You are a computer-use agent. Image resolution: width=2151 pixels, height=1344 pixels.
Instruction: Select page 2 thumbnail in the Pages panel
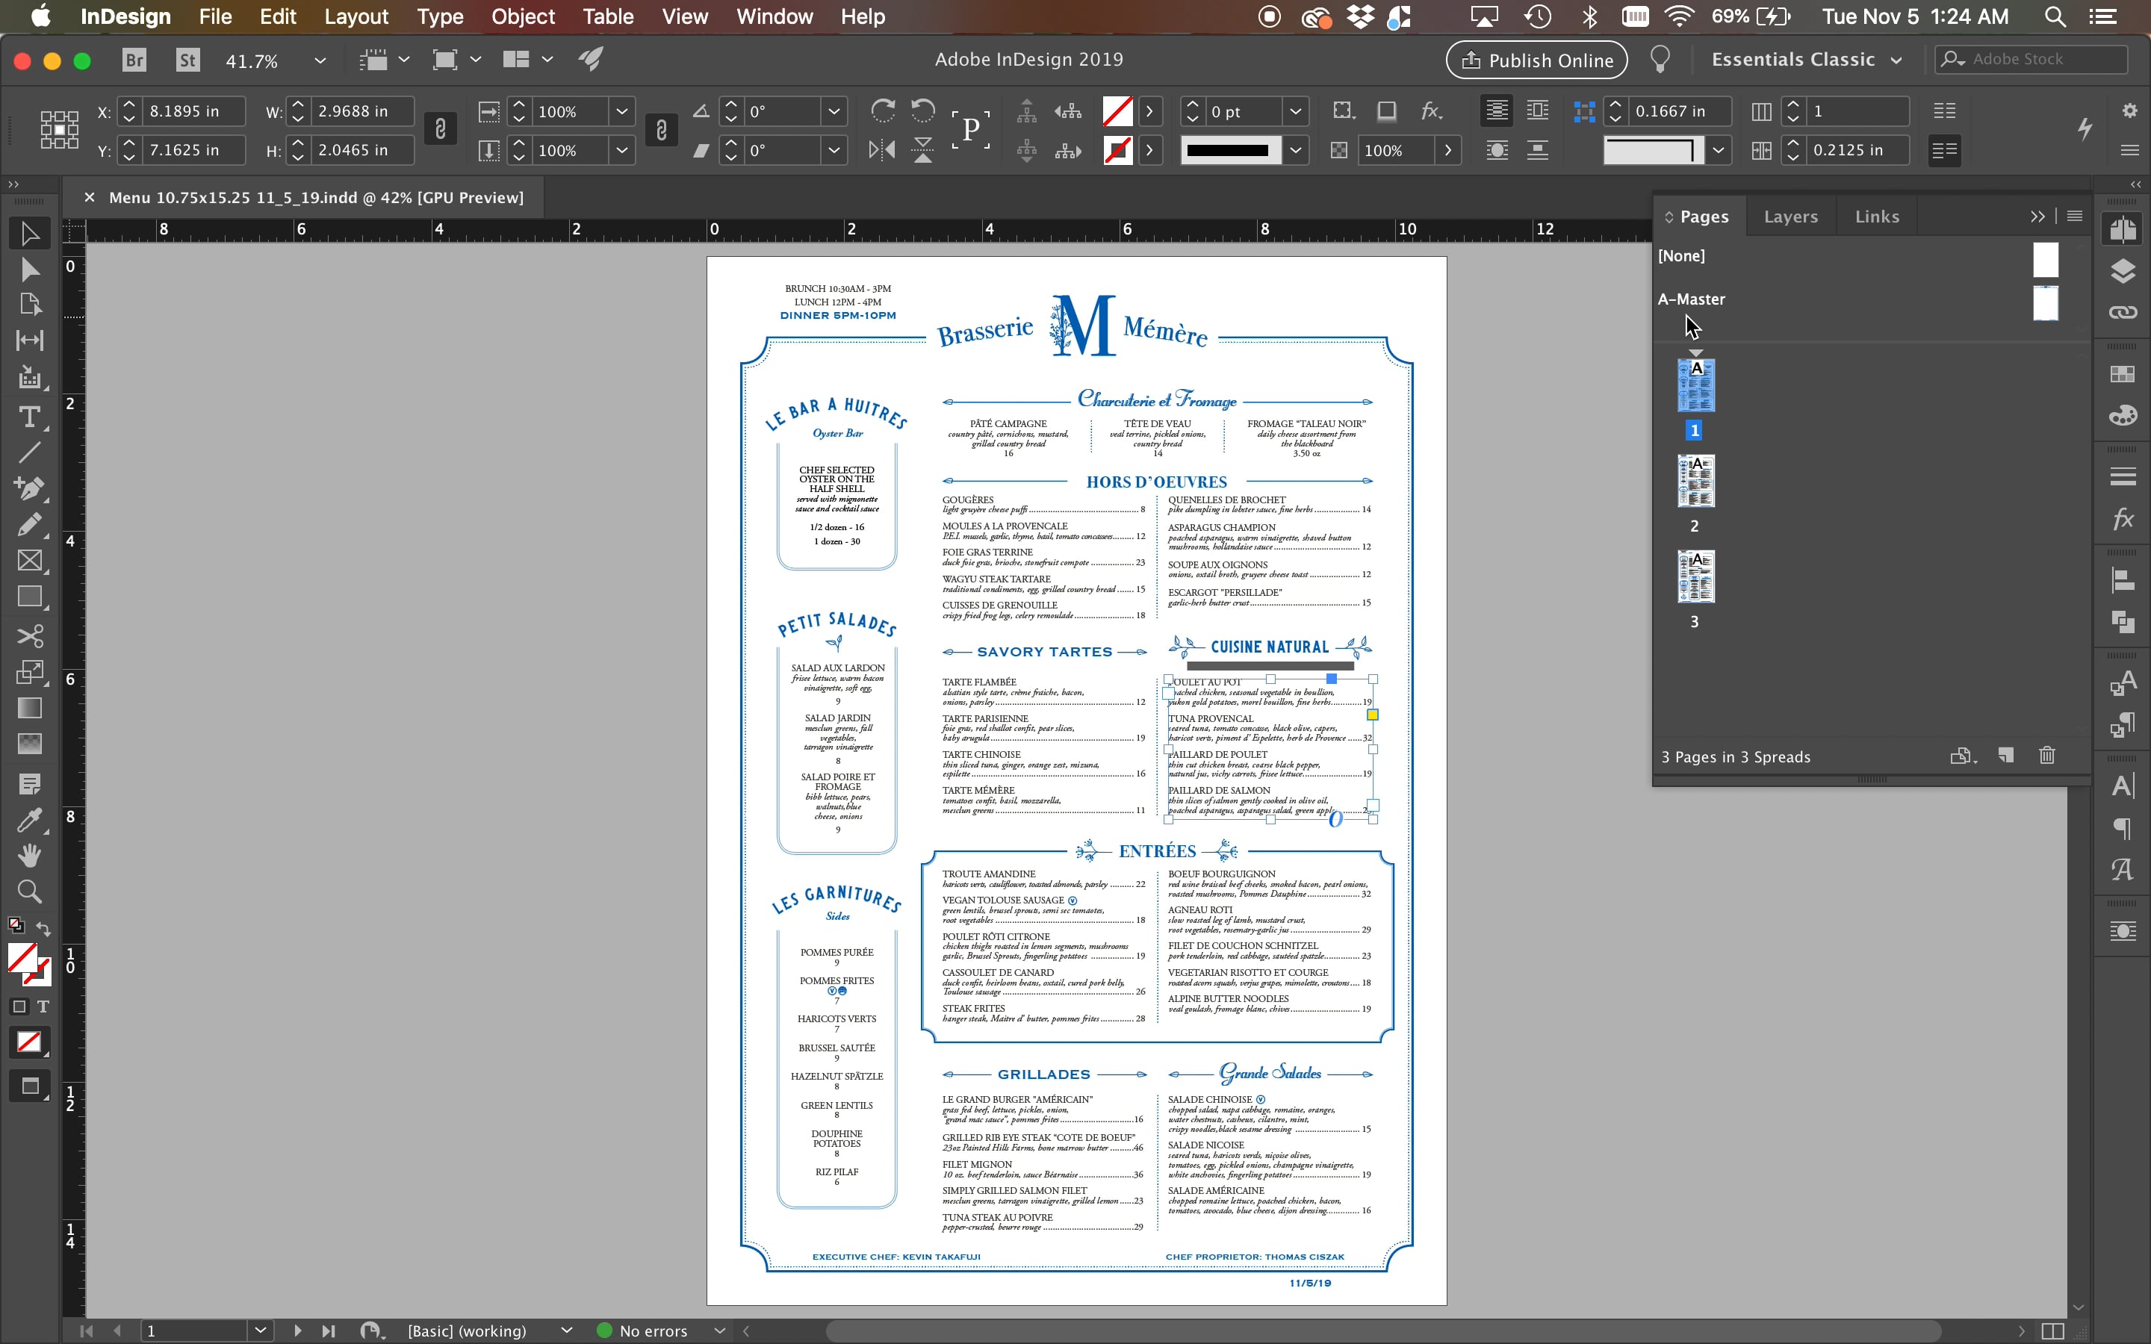[x=1696, y=482]
